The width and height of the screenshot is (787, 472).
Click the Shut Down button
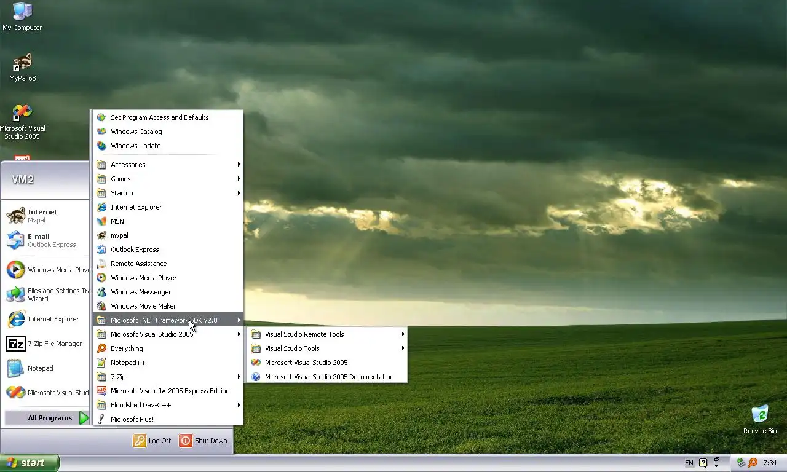204,441
